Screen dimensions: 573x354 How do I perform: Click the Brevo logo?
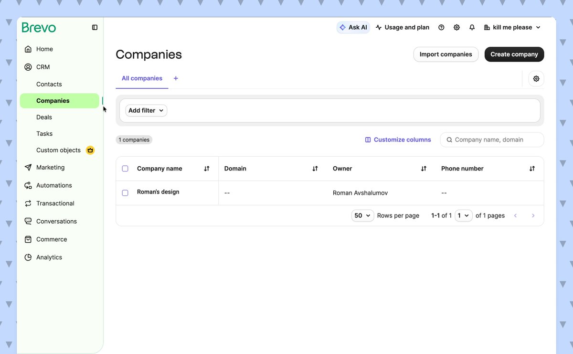click(x=39, y=28)
